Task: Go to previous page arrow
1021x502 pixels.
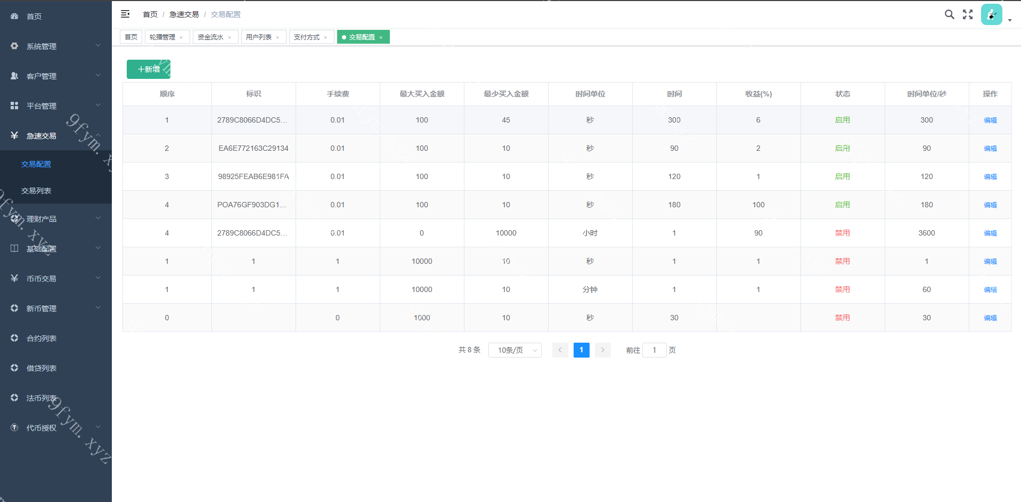Action: [x=560, y=350]
